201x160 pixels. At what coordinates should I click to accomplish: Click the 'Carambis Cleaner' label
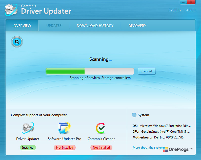point(101,139)
